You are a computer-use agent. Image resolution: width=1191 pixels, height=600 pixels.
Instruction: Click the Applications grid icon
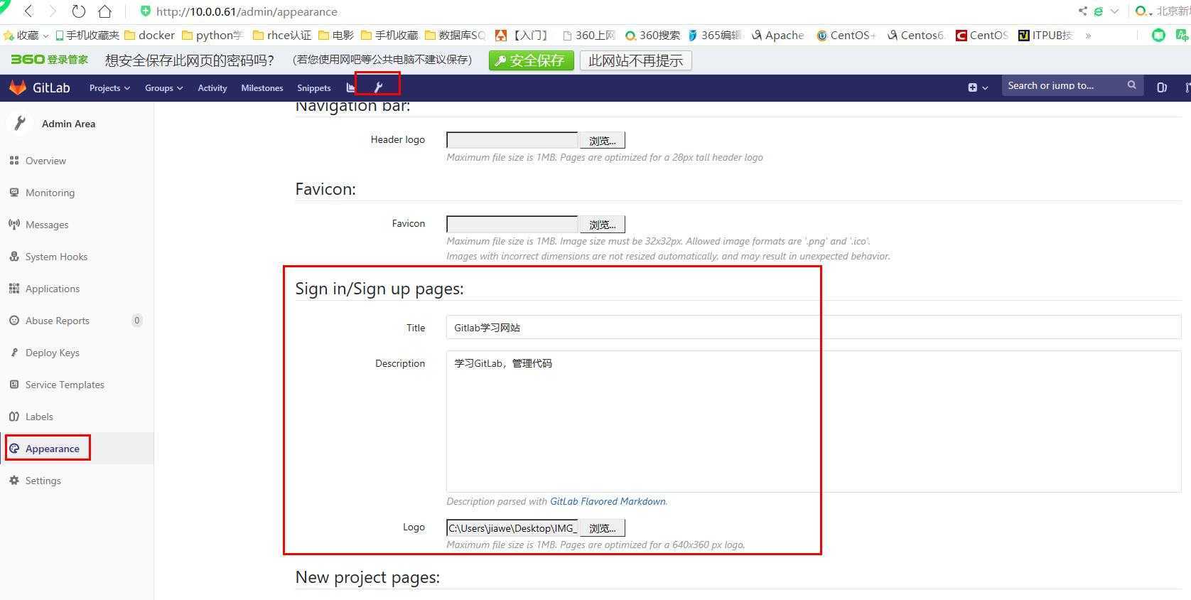tap(14, 289)
